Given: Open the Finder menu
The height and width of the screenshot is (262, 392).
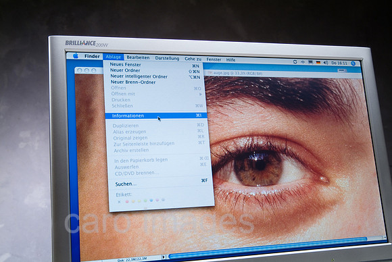Looking at the screenshot, I should tap(92, 56).
